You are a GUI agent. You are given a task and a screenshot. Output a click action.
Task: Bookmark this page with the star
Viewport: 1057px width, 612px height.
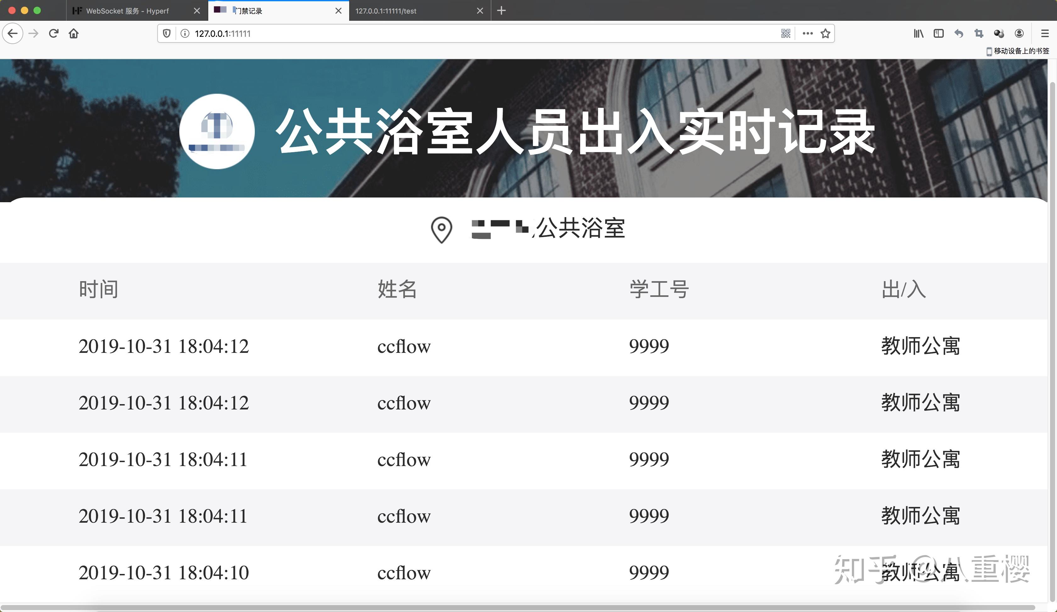pyautogui.click(x=825, y=34)
